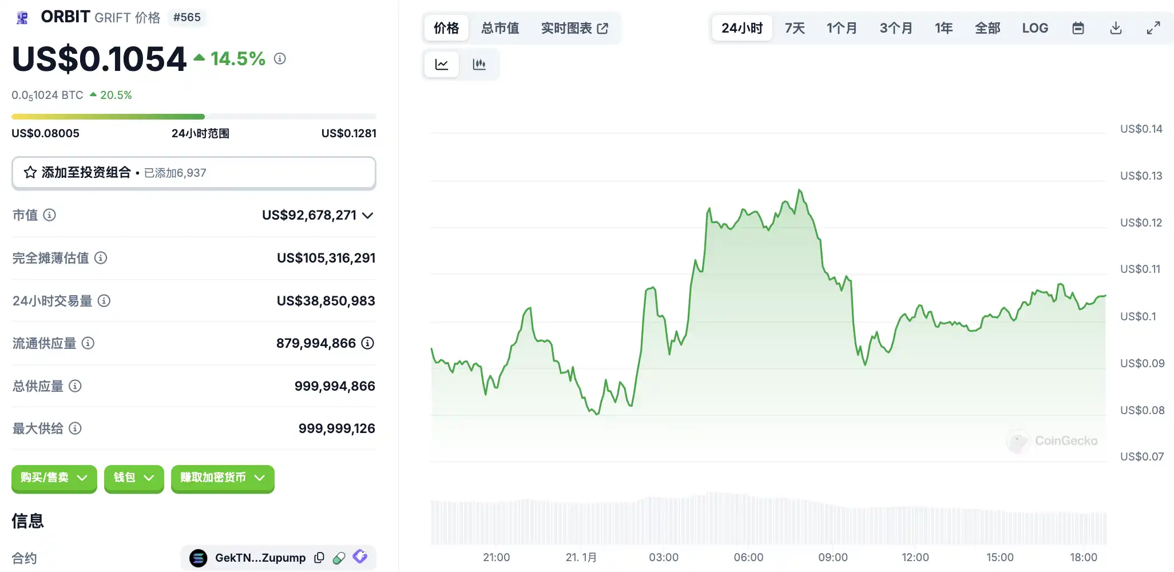1174x572 pixels.
Task: Click the 24小时范围 price range bar
Action: [x=193, y=117]
